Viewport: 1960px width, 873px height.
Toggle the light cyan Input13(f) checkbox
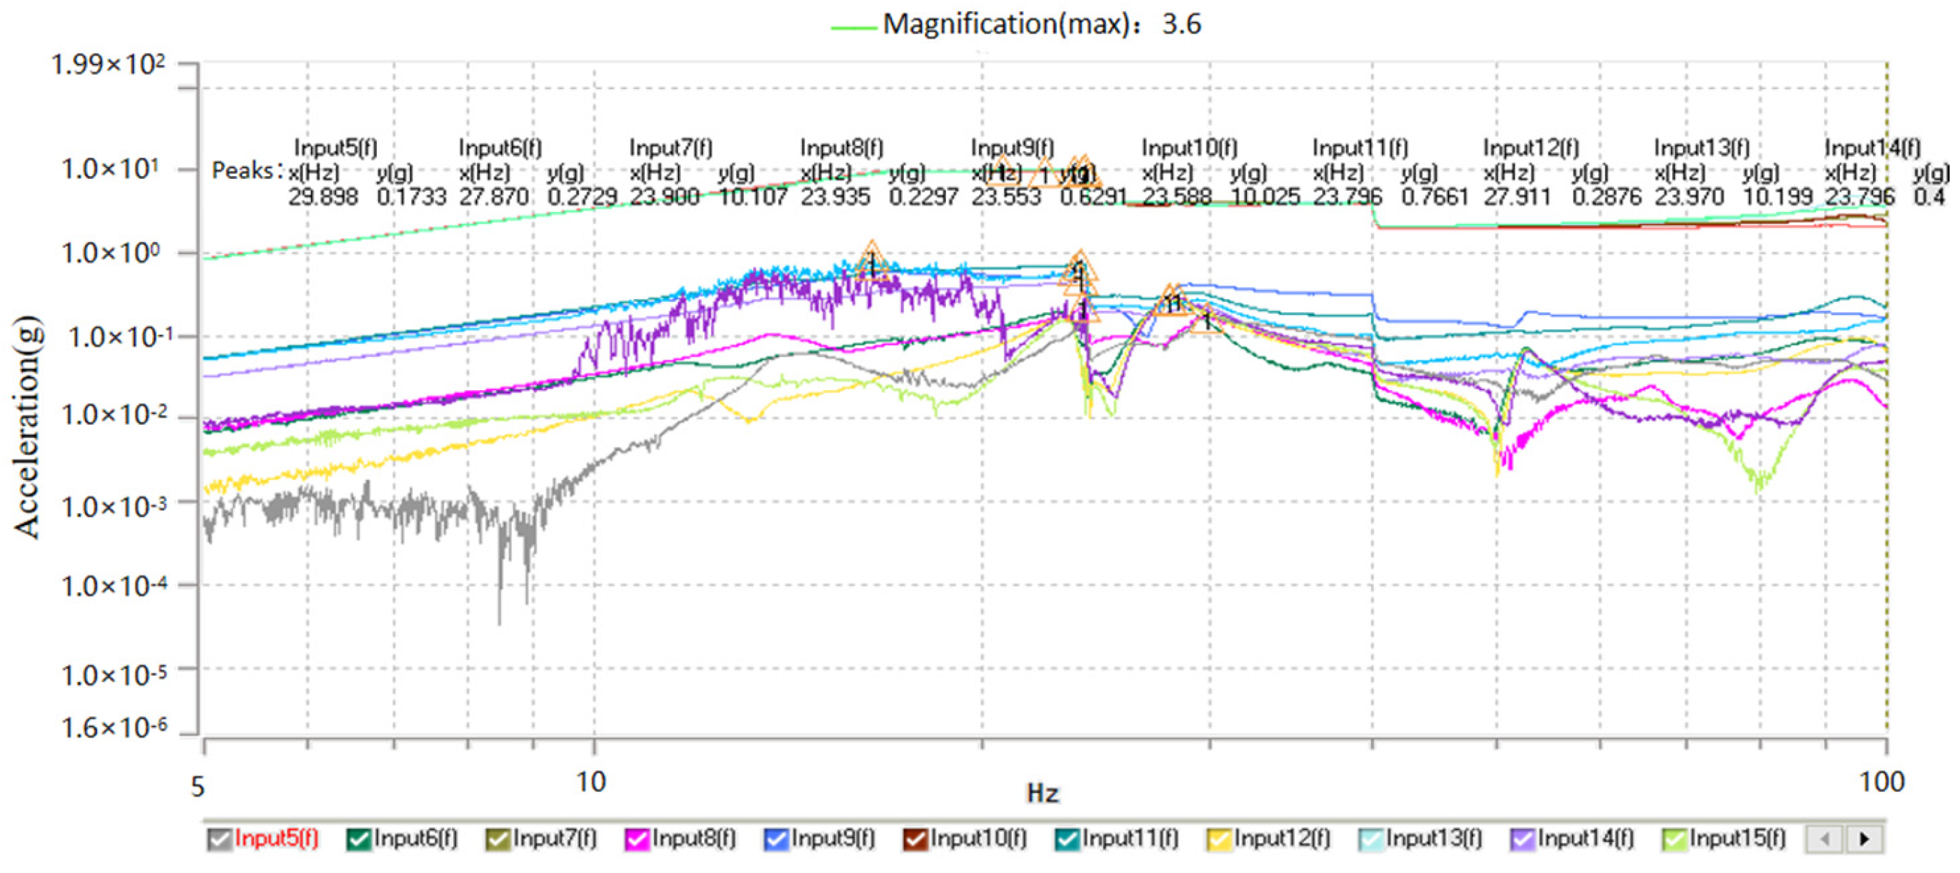click(x=1371, y=839)
